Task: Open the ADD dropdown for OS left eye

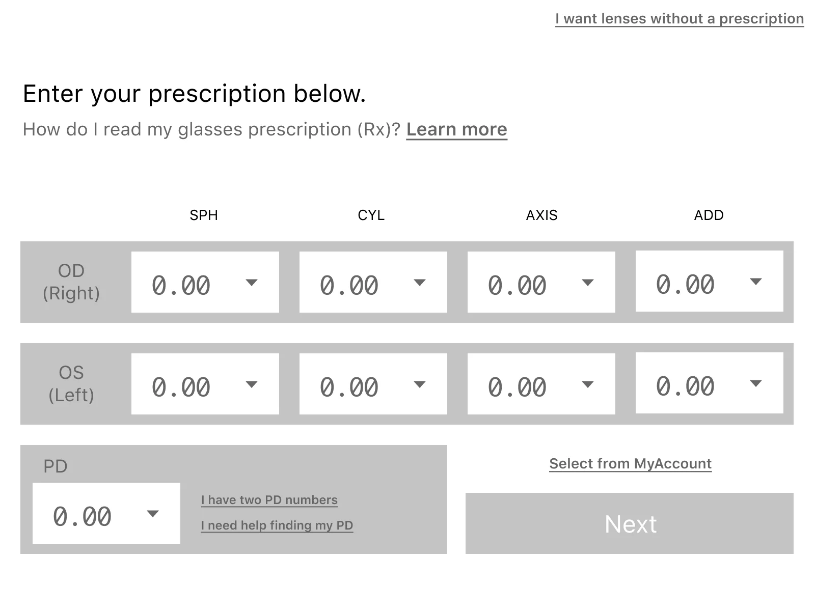Action: click(757, 383)
